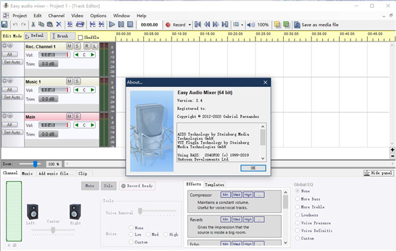Select the Loudness Global EQ option
The height and width of the screenshot is (251, 396).
tap(298, 215)
